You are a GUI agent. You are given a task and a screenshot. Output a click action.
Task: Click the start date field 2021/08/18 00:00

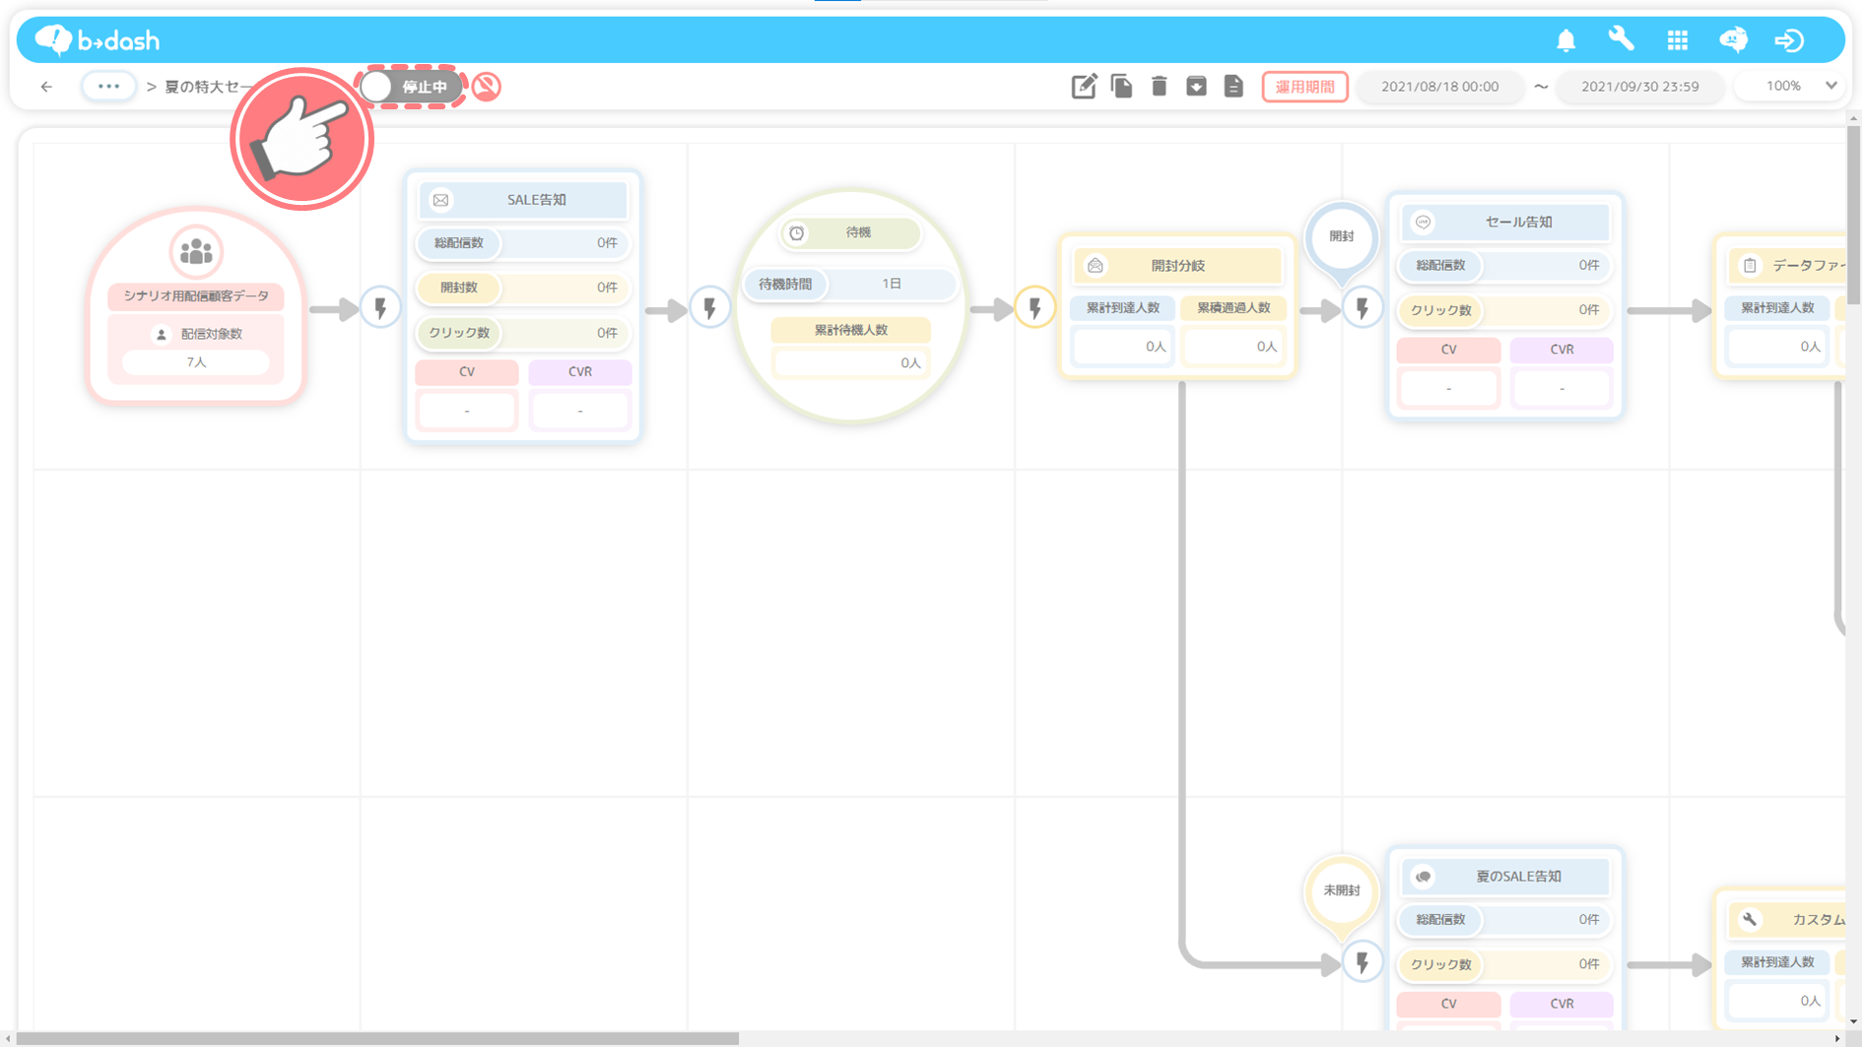coord(1439,87)
